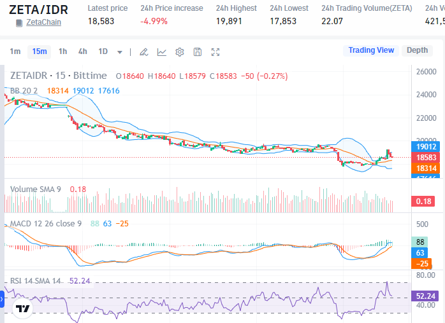This screenshot has height=323, width=445.
Task: Click the 80.00 RSI scale label
Action: coord(425,275)
